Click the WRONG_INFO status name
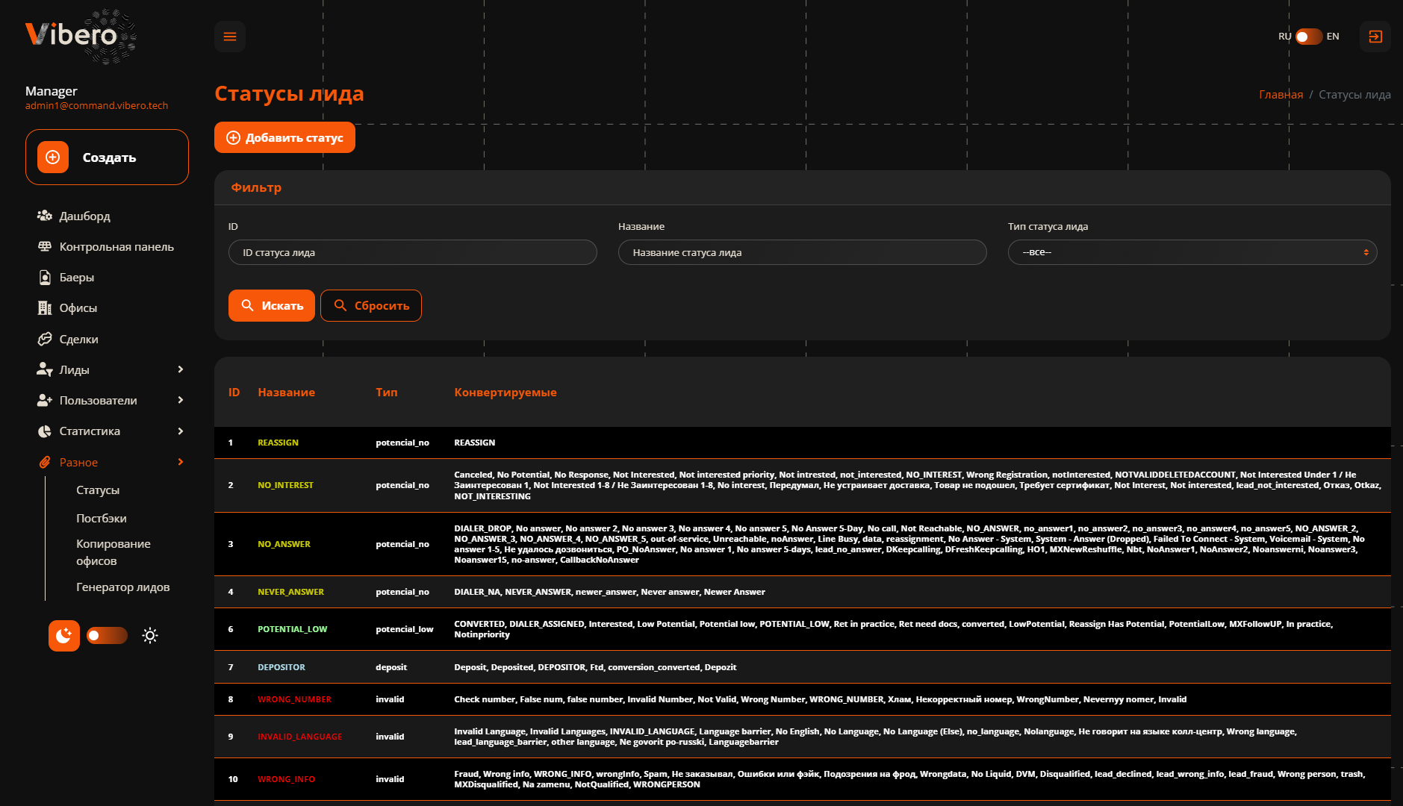Screen dimensions: 1403x806 [x=287, y=779]
